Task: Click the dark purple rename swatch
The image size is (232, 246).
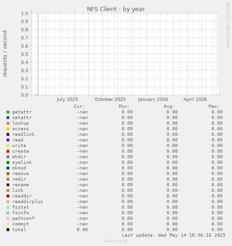Action: [x=8, y=185]
